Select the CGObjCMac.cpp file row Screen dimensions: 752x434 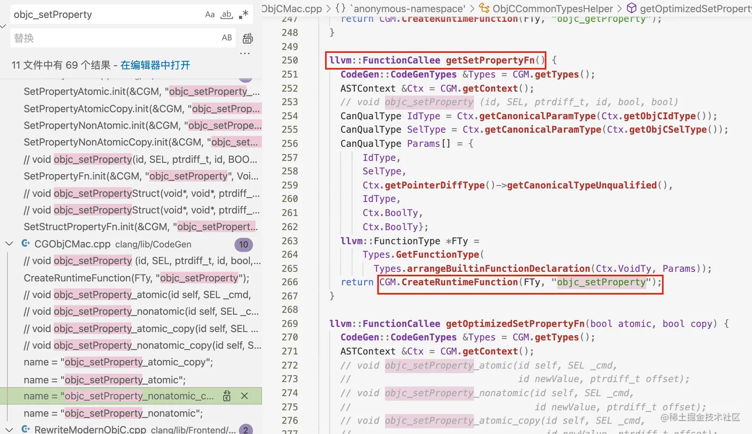[x=131, y=244]
